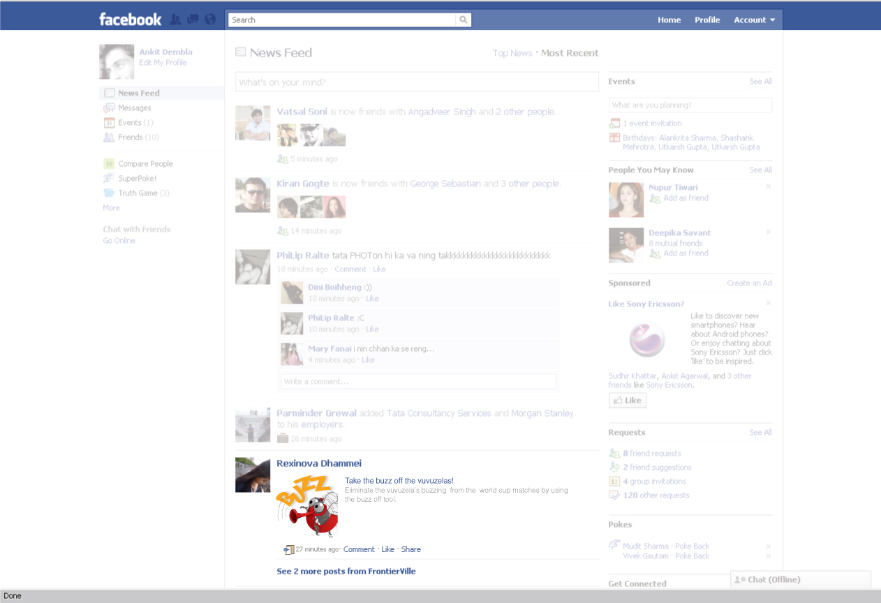Open the Chat (Offline) bar
This screenshot has height=603, width=881.
tap(801, 579)
